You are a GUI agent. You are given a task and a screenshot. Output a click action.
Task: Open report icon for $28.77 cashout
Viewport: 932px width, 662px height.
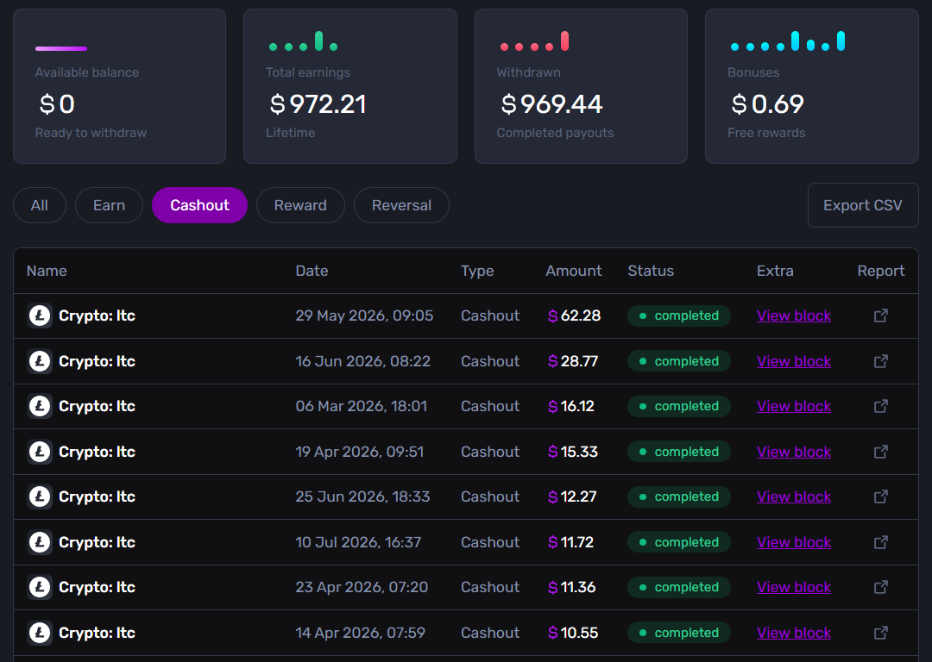coord(881,361)
